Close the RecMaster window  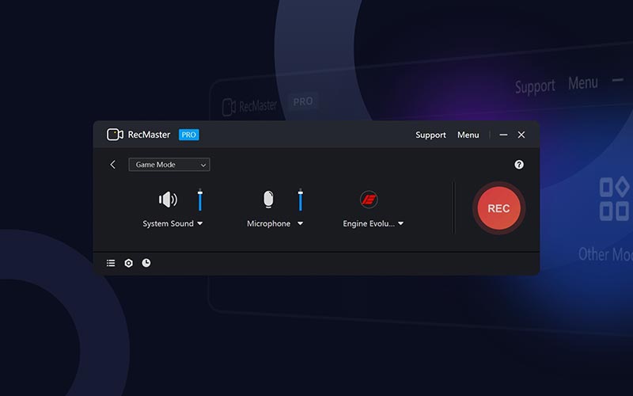click(521, 135)
